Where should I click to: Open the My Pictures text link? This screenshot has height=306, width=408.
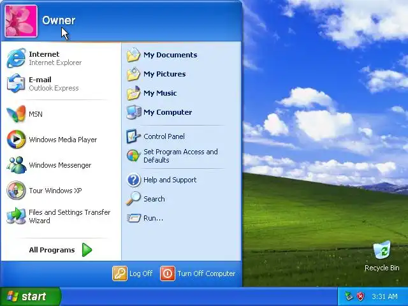tap(164, 74)
